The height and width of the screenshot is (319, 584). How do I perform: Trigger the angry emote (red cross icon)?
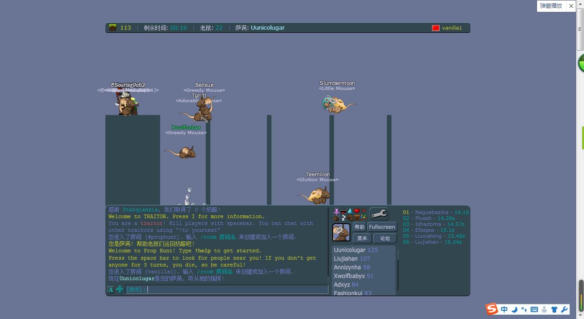(x=364, y=210)
